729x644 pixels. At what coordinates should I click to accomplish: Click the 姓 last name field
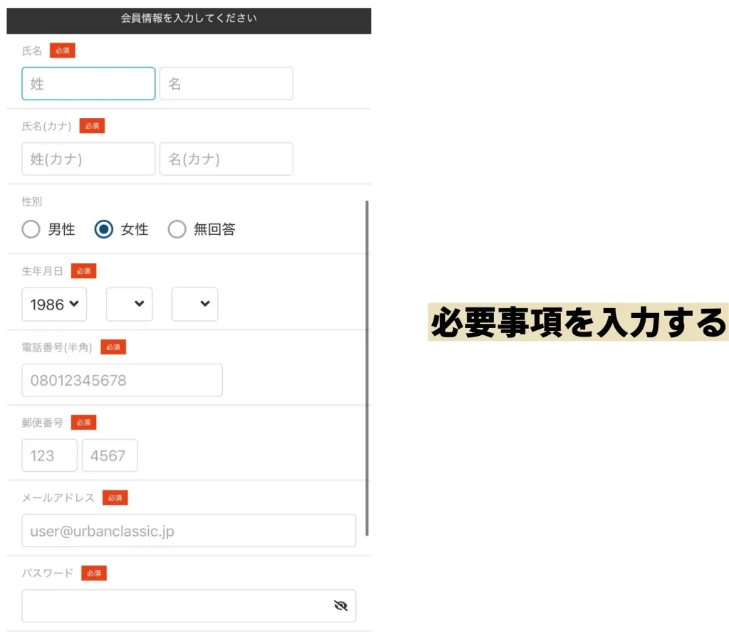[88, 84]
